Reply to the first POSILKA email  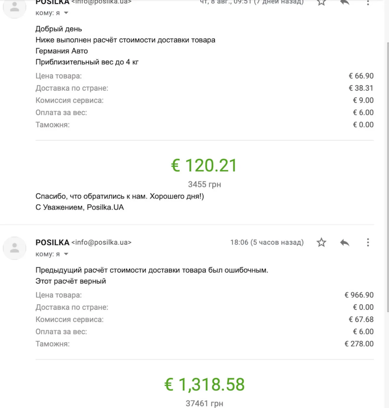(345, 2)
